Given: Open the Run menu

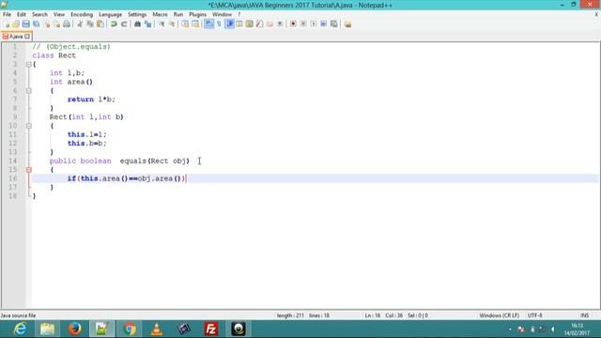Looking at the screenshot, I should (178, 15).
